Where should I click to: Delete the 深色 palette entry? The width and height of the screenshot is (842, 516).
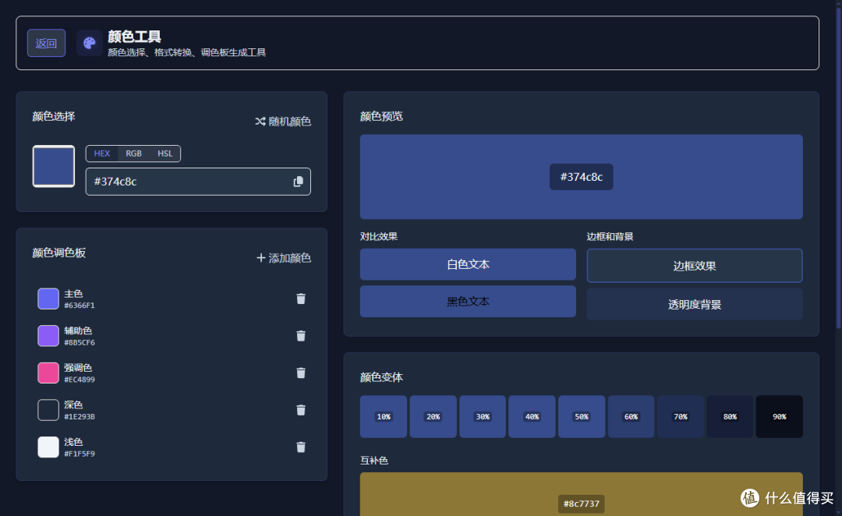coord(301,410)
